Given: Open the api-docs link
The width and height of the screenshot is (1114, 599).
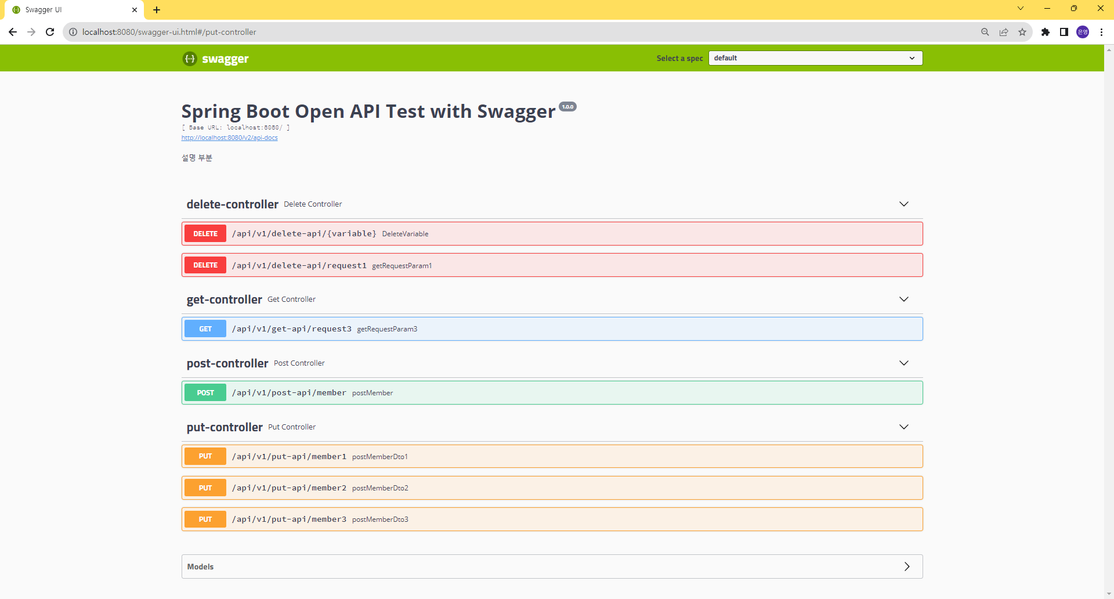Looking at the screenshot, I should point(229,138).
